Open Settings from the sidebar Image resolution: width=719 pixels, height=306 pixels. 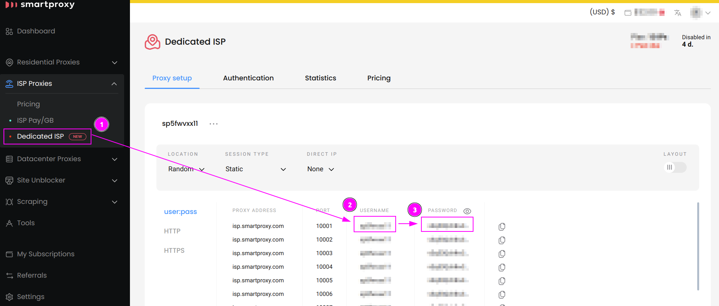(31, 297)
